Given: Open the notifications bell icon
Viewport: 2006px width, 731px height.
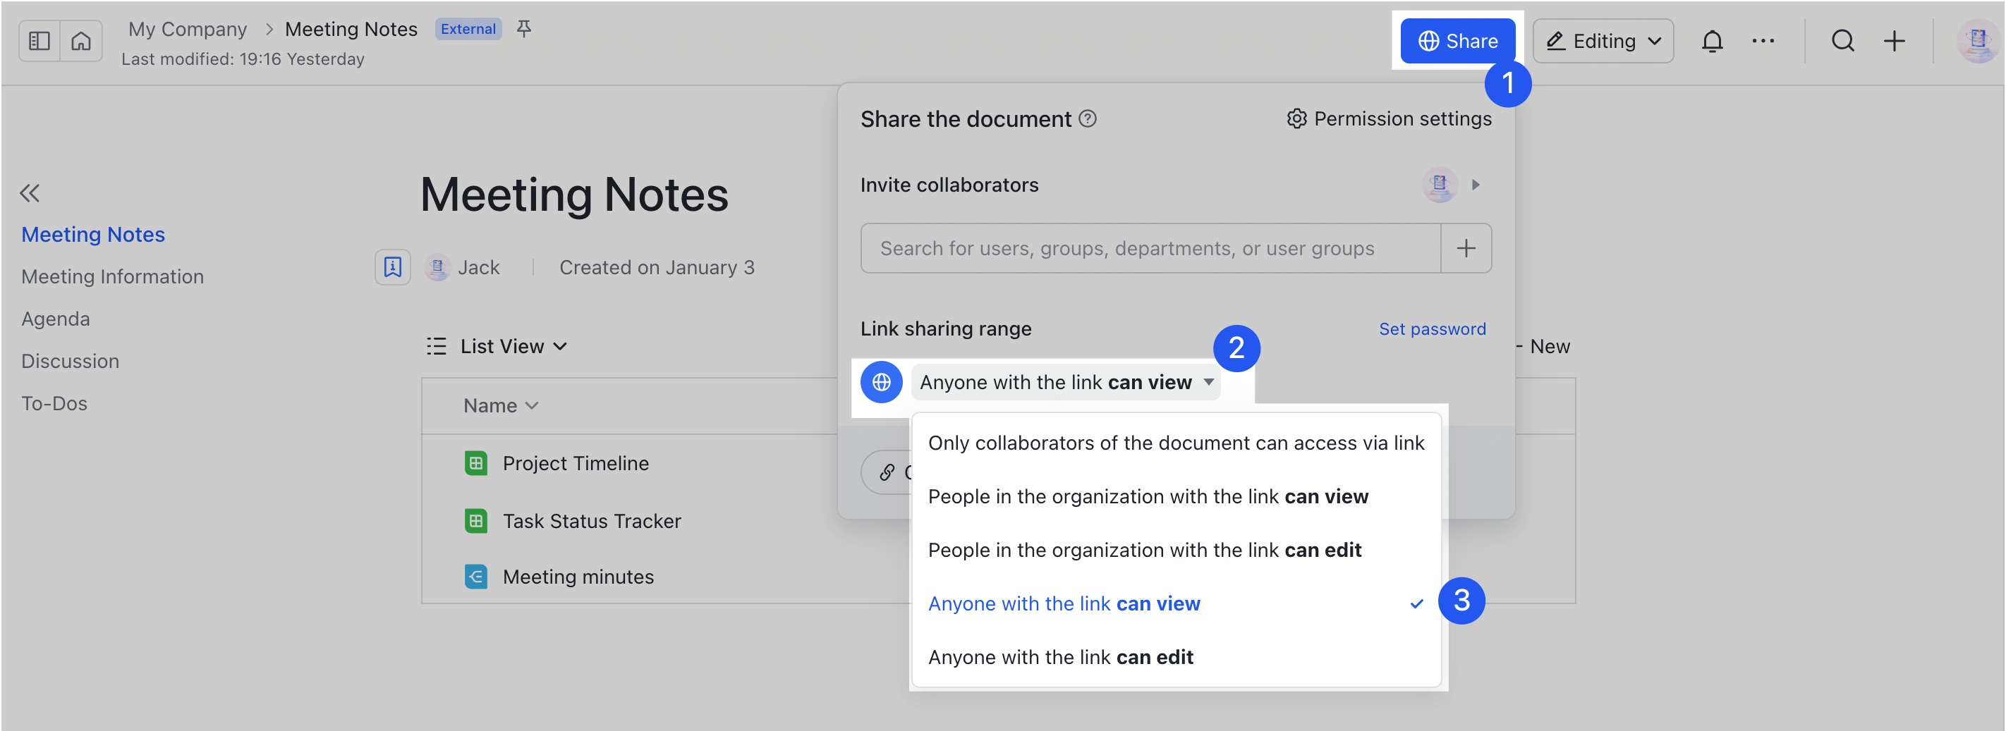Looking at the screenshot, I should point(1713,40).
